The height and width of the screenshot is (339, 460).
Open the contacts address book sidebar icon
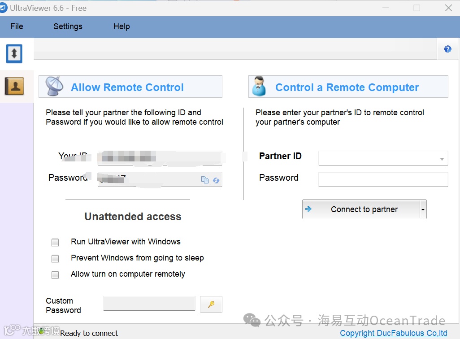coord(14,86)
